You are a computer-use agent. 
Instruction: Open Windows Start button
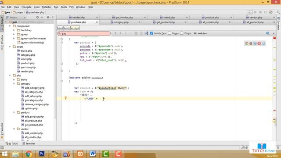tap(4, 154)
